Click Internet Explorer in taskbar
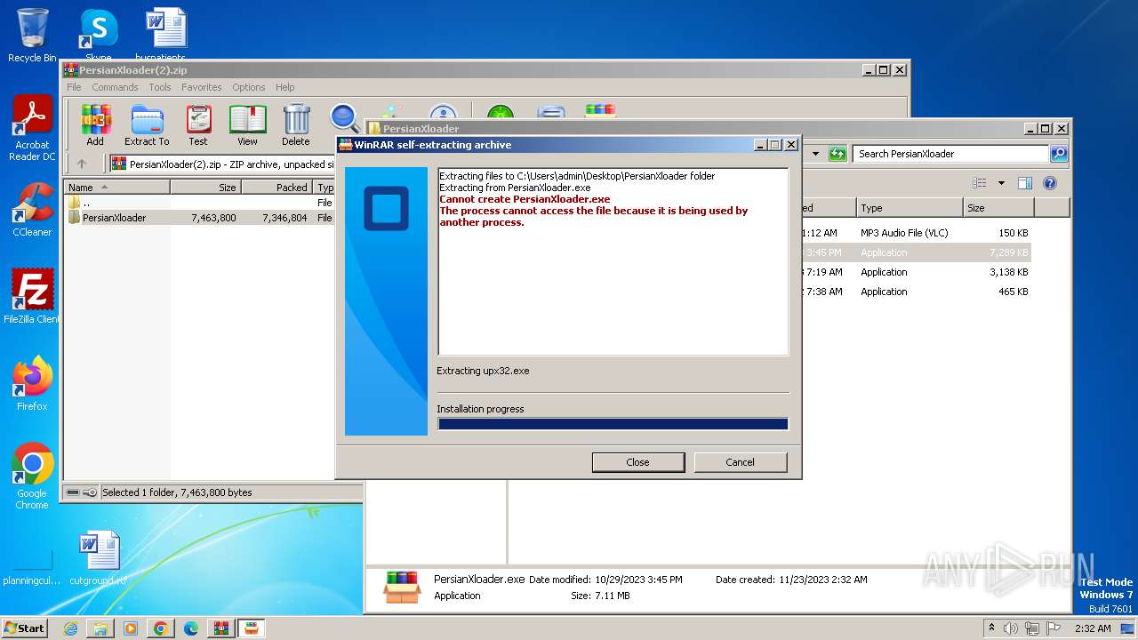The image size is (1138, 640). pos(70,628)
